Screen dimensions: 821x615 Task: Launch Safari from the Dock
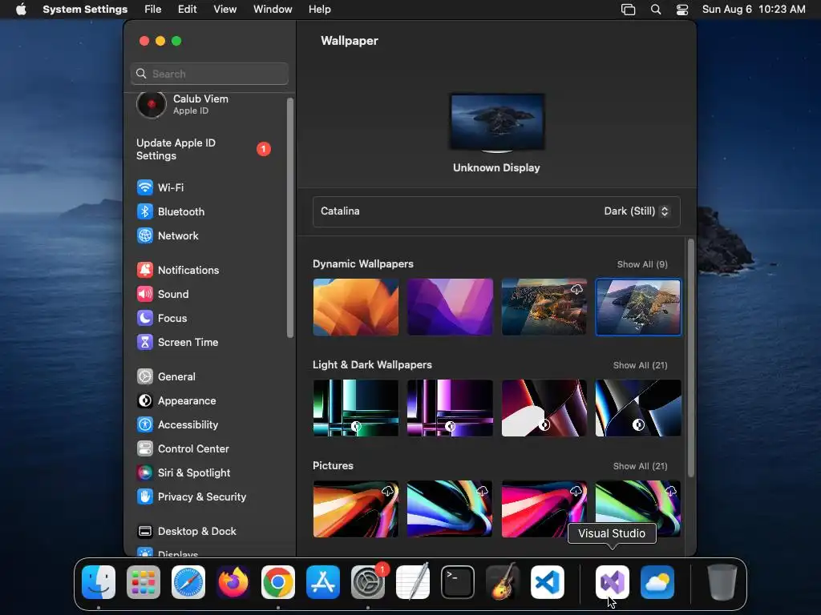188,582
